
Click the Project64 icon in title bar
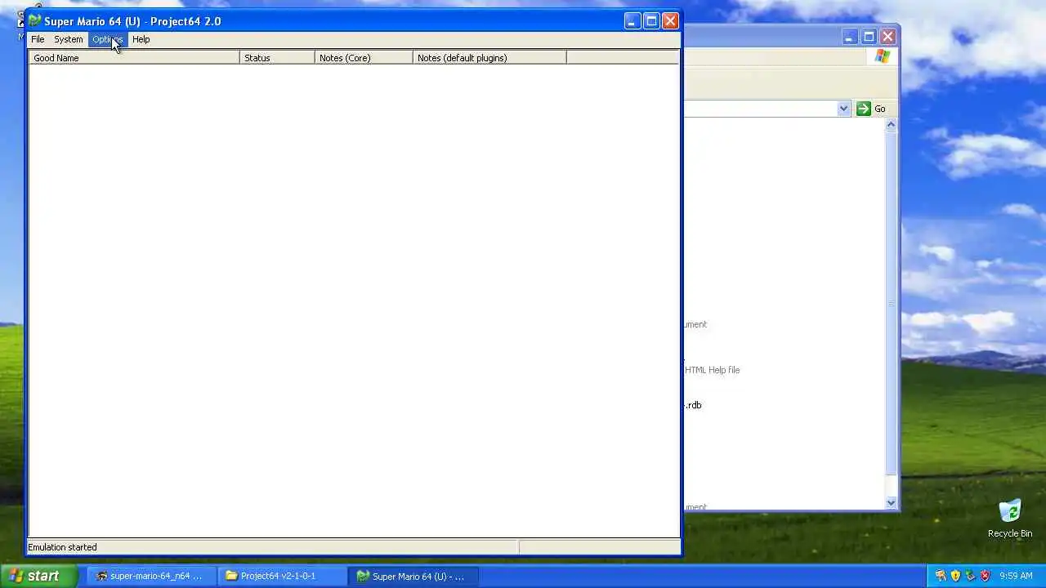point(35,20)
